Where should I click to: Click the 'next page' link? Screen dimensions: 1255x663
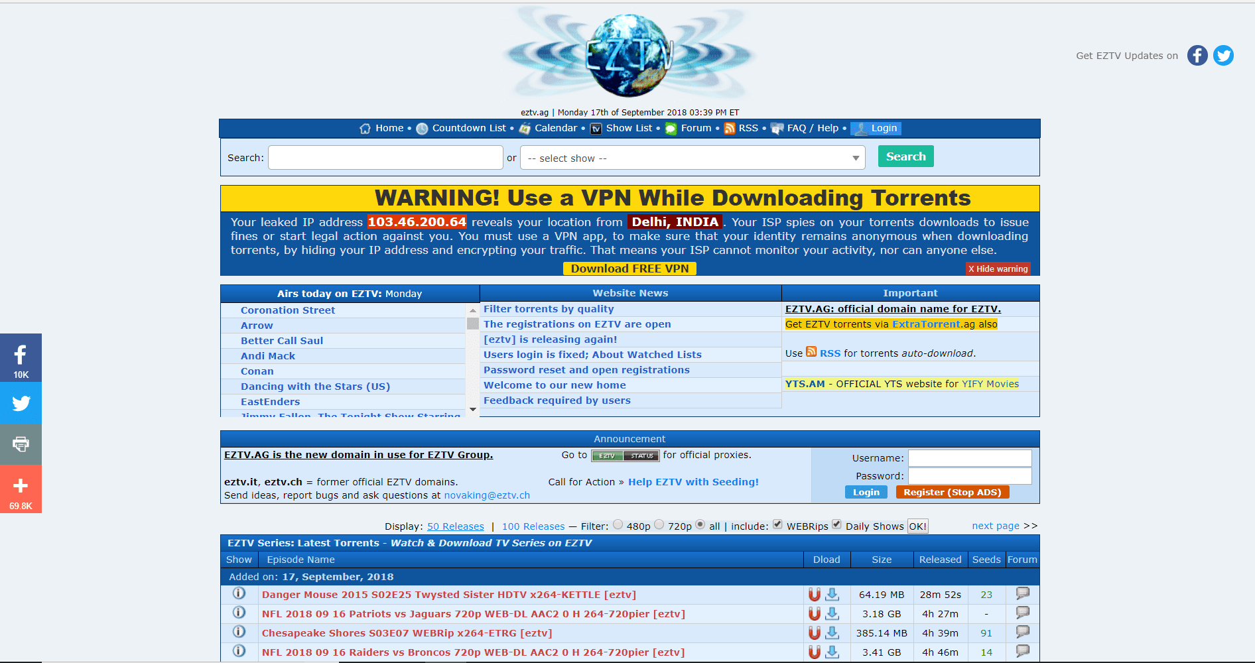tap(995, 525)
